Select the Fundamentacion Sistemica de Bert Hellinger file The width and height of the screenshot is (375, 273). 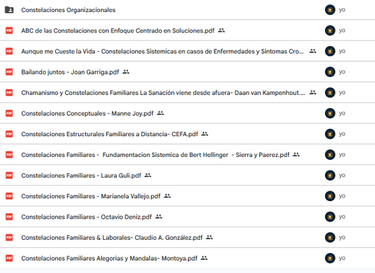(155, 155)
